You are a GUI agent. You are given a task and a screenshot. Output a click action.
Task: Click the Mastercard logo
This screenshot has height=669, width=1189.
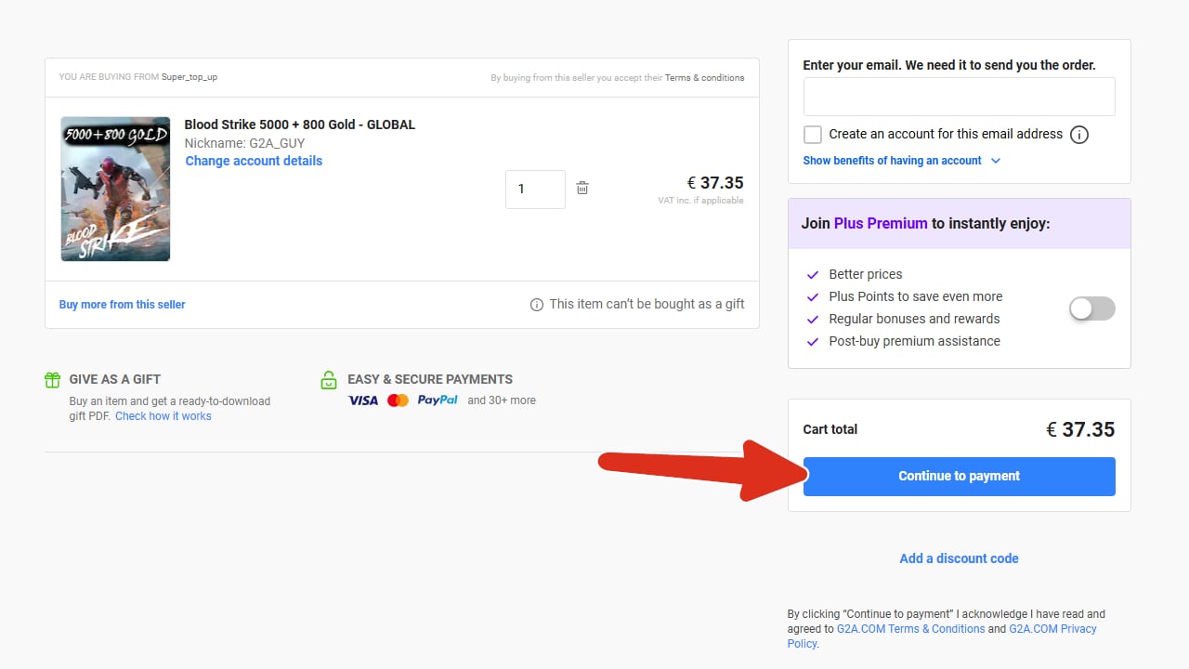pos(398,400)
